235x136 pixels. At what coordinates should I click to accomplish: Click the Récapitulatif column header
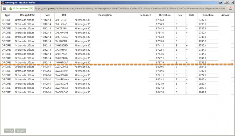click(27, 15)
